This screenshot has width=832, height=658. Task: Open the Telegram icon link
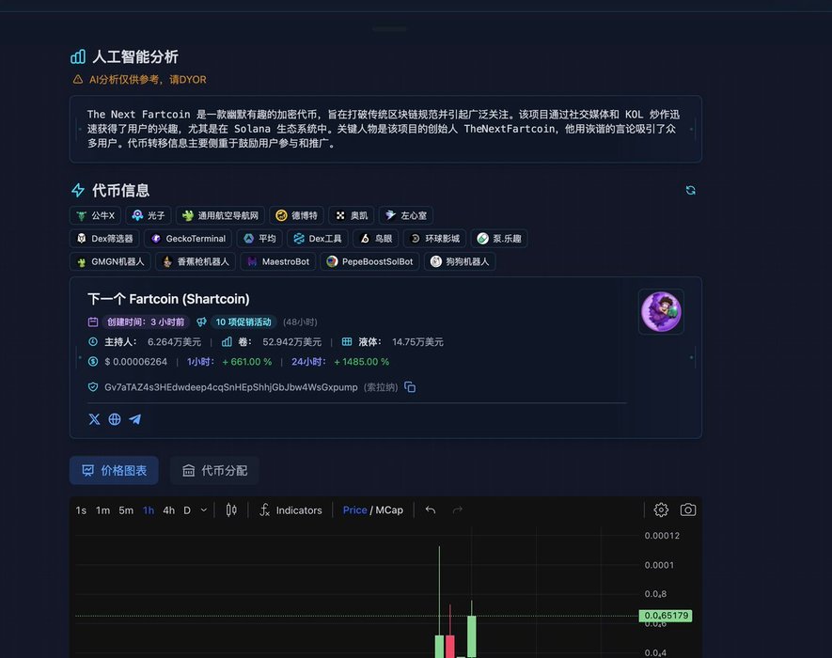pyautogui.click(x=135, y=419)
